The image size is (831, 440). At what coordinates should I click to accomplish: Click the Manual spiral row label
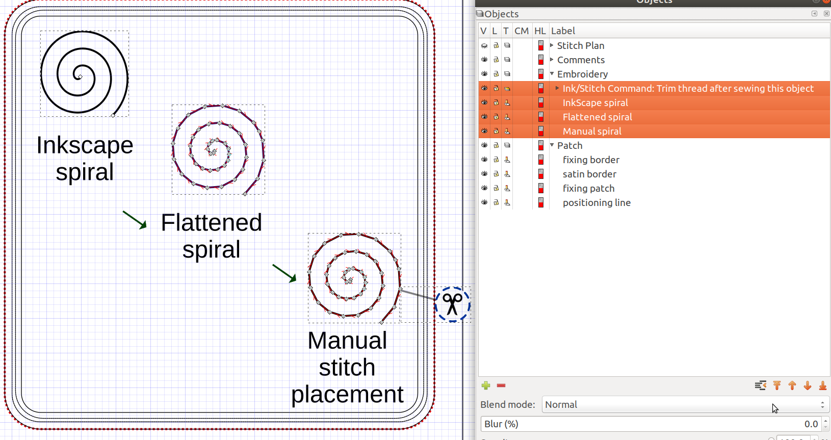pyautogui.click(x=592, y=131)
